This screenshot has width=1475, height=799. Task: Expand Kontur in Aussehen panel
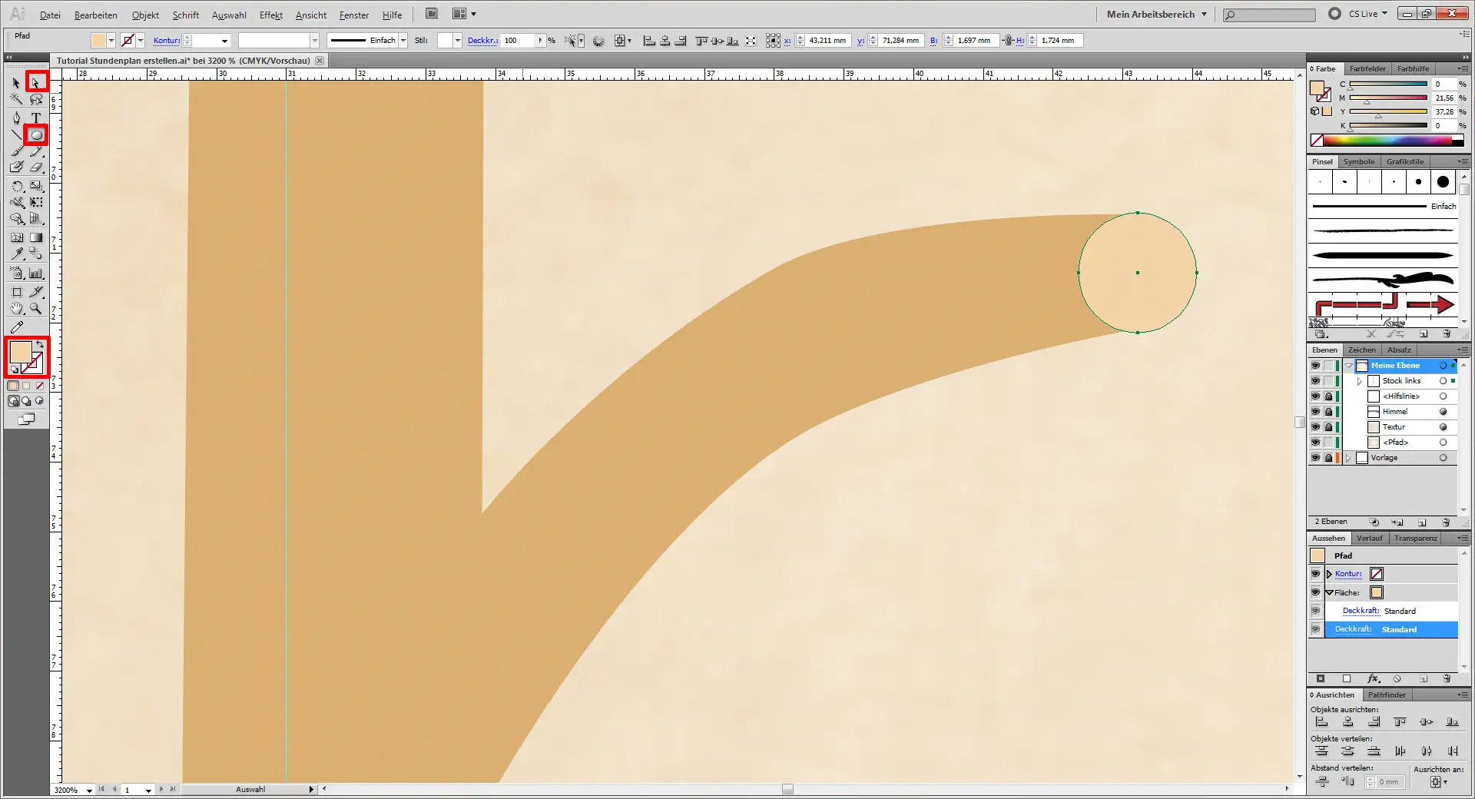pos(1329,574)
